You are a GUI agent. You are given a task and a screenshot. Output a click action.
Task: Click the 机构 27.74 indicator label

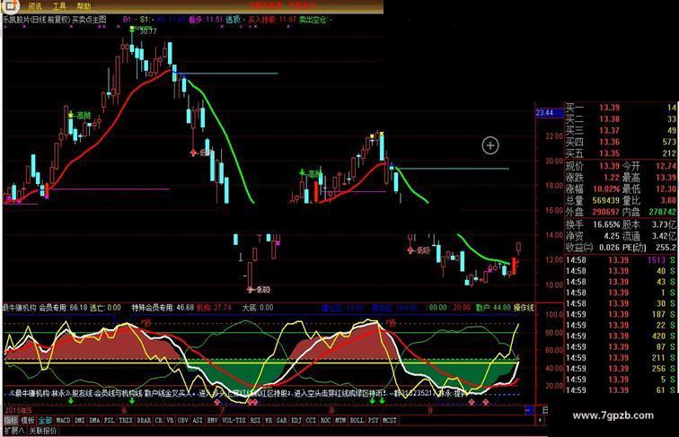coord(214,308)
